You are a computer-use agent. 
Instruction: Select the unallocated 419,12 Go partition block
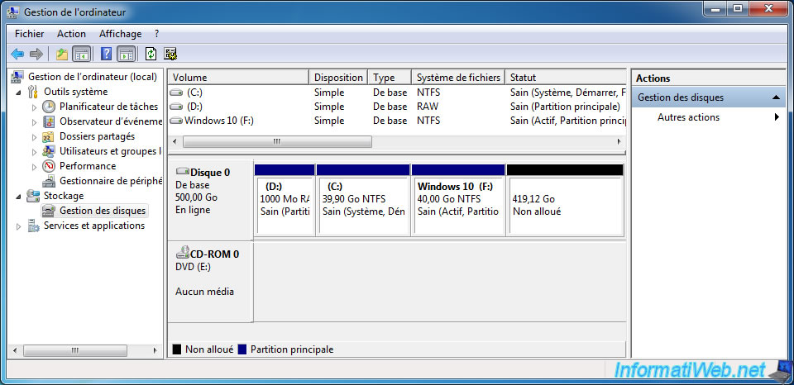click(564, 205)
